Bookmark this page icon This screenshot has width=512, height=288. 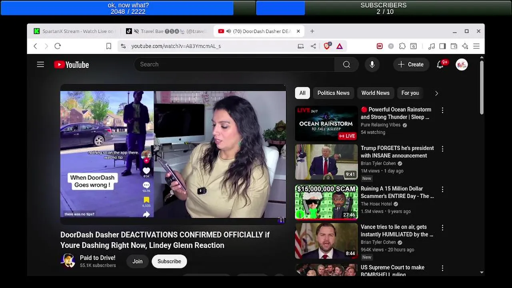point(108,46)
